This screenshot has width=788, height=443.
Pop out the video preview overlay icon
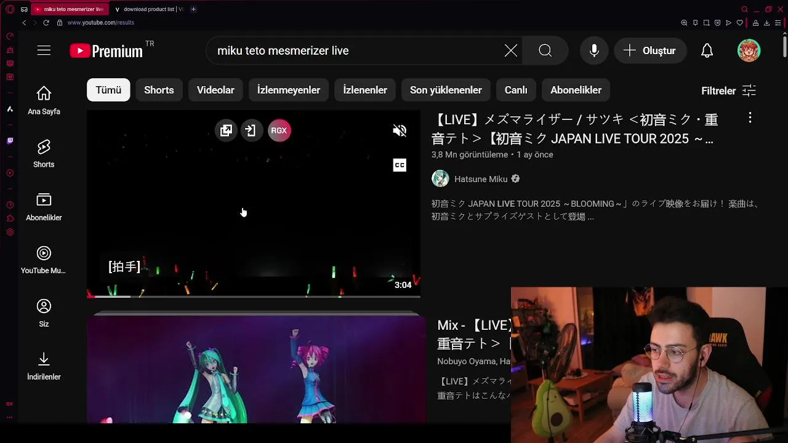[227, 130]
